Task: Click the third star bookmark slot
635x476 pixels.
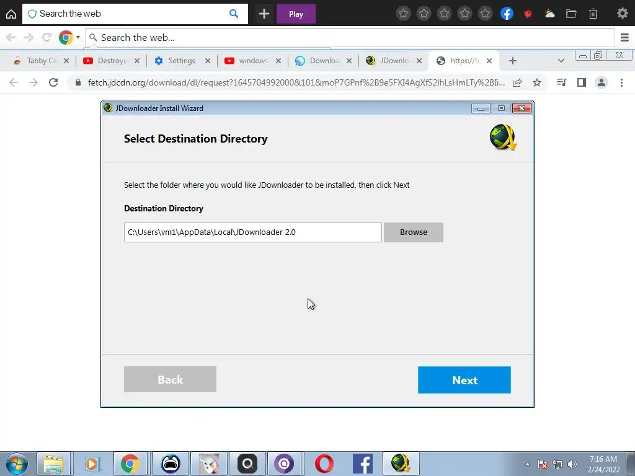Action: click(444, 14)
